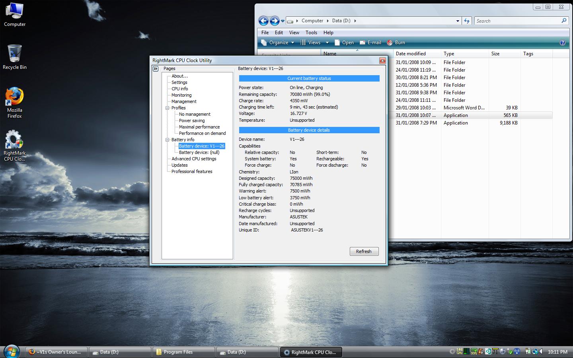Click the Explorer refresh address icon
Viewport: 573px width, 358px height.
tap(467, 21)
